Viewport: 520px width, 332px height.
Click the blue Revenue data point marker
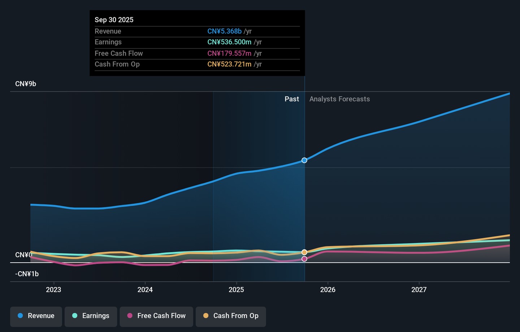304,160
